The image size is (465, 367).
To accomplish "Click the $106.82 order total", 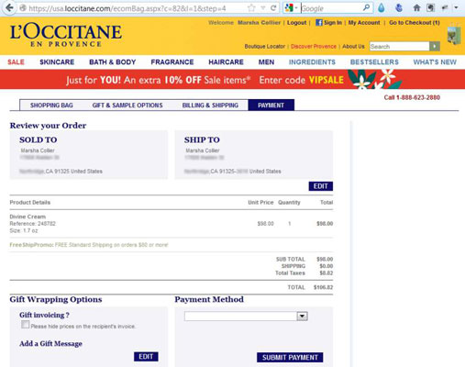I will [x=323, y=287].
